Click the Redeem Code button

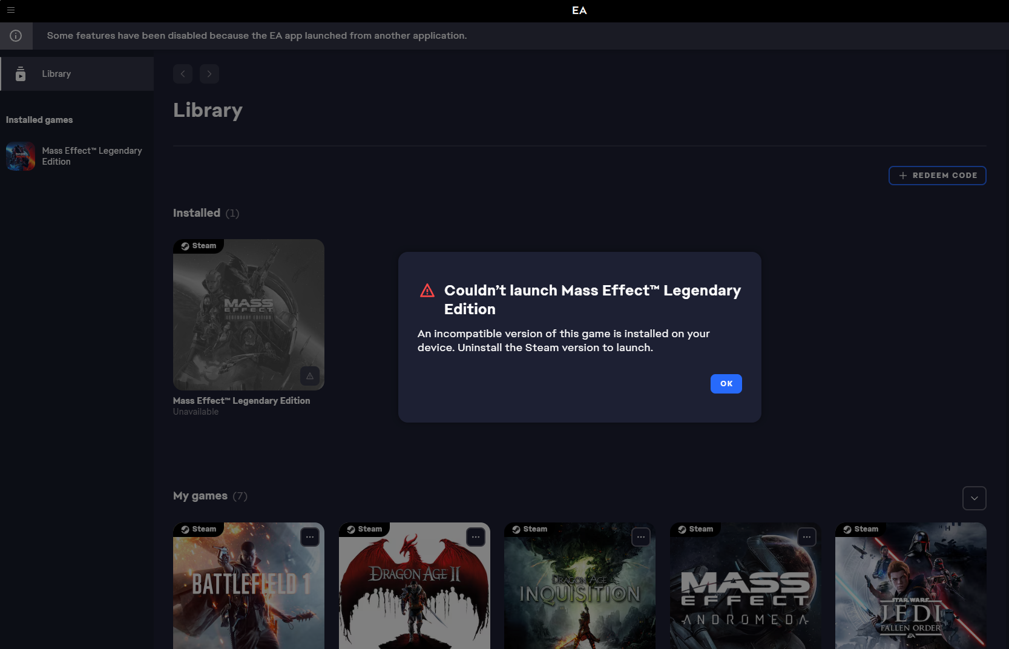pyautogui.click(x=937, y=176)
